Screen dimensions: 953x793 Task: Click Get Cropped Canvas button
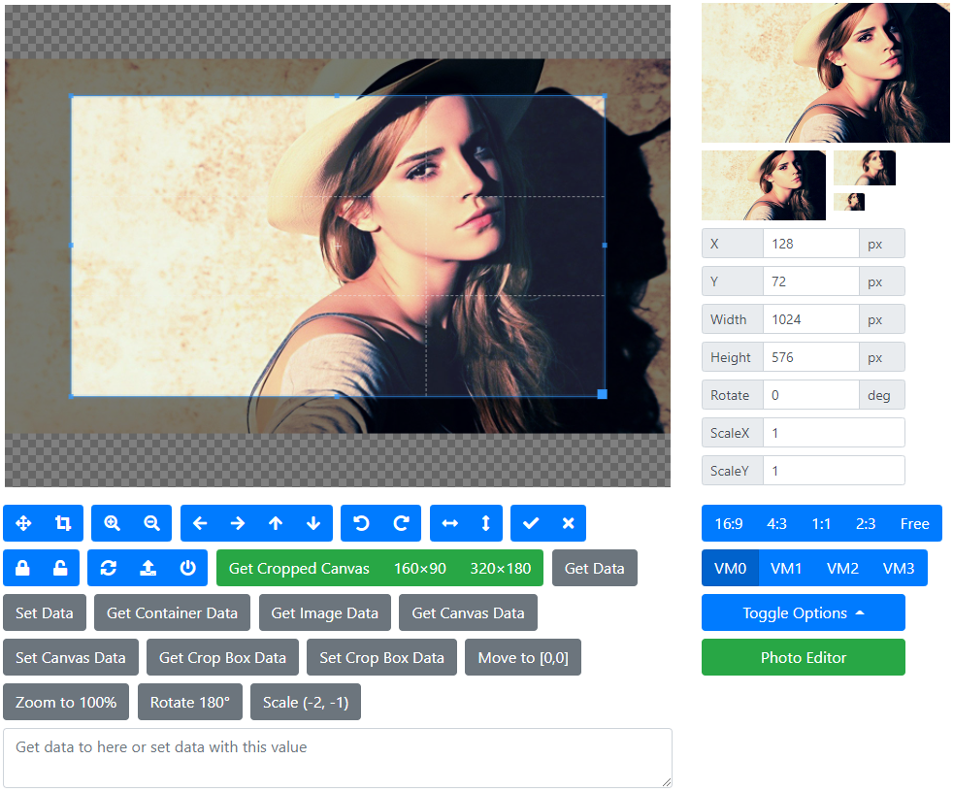(x=299, y=568)
